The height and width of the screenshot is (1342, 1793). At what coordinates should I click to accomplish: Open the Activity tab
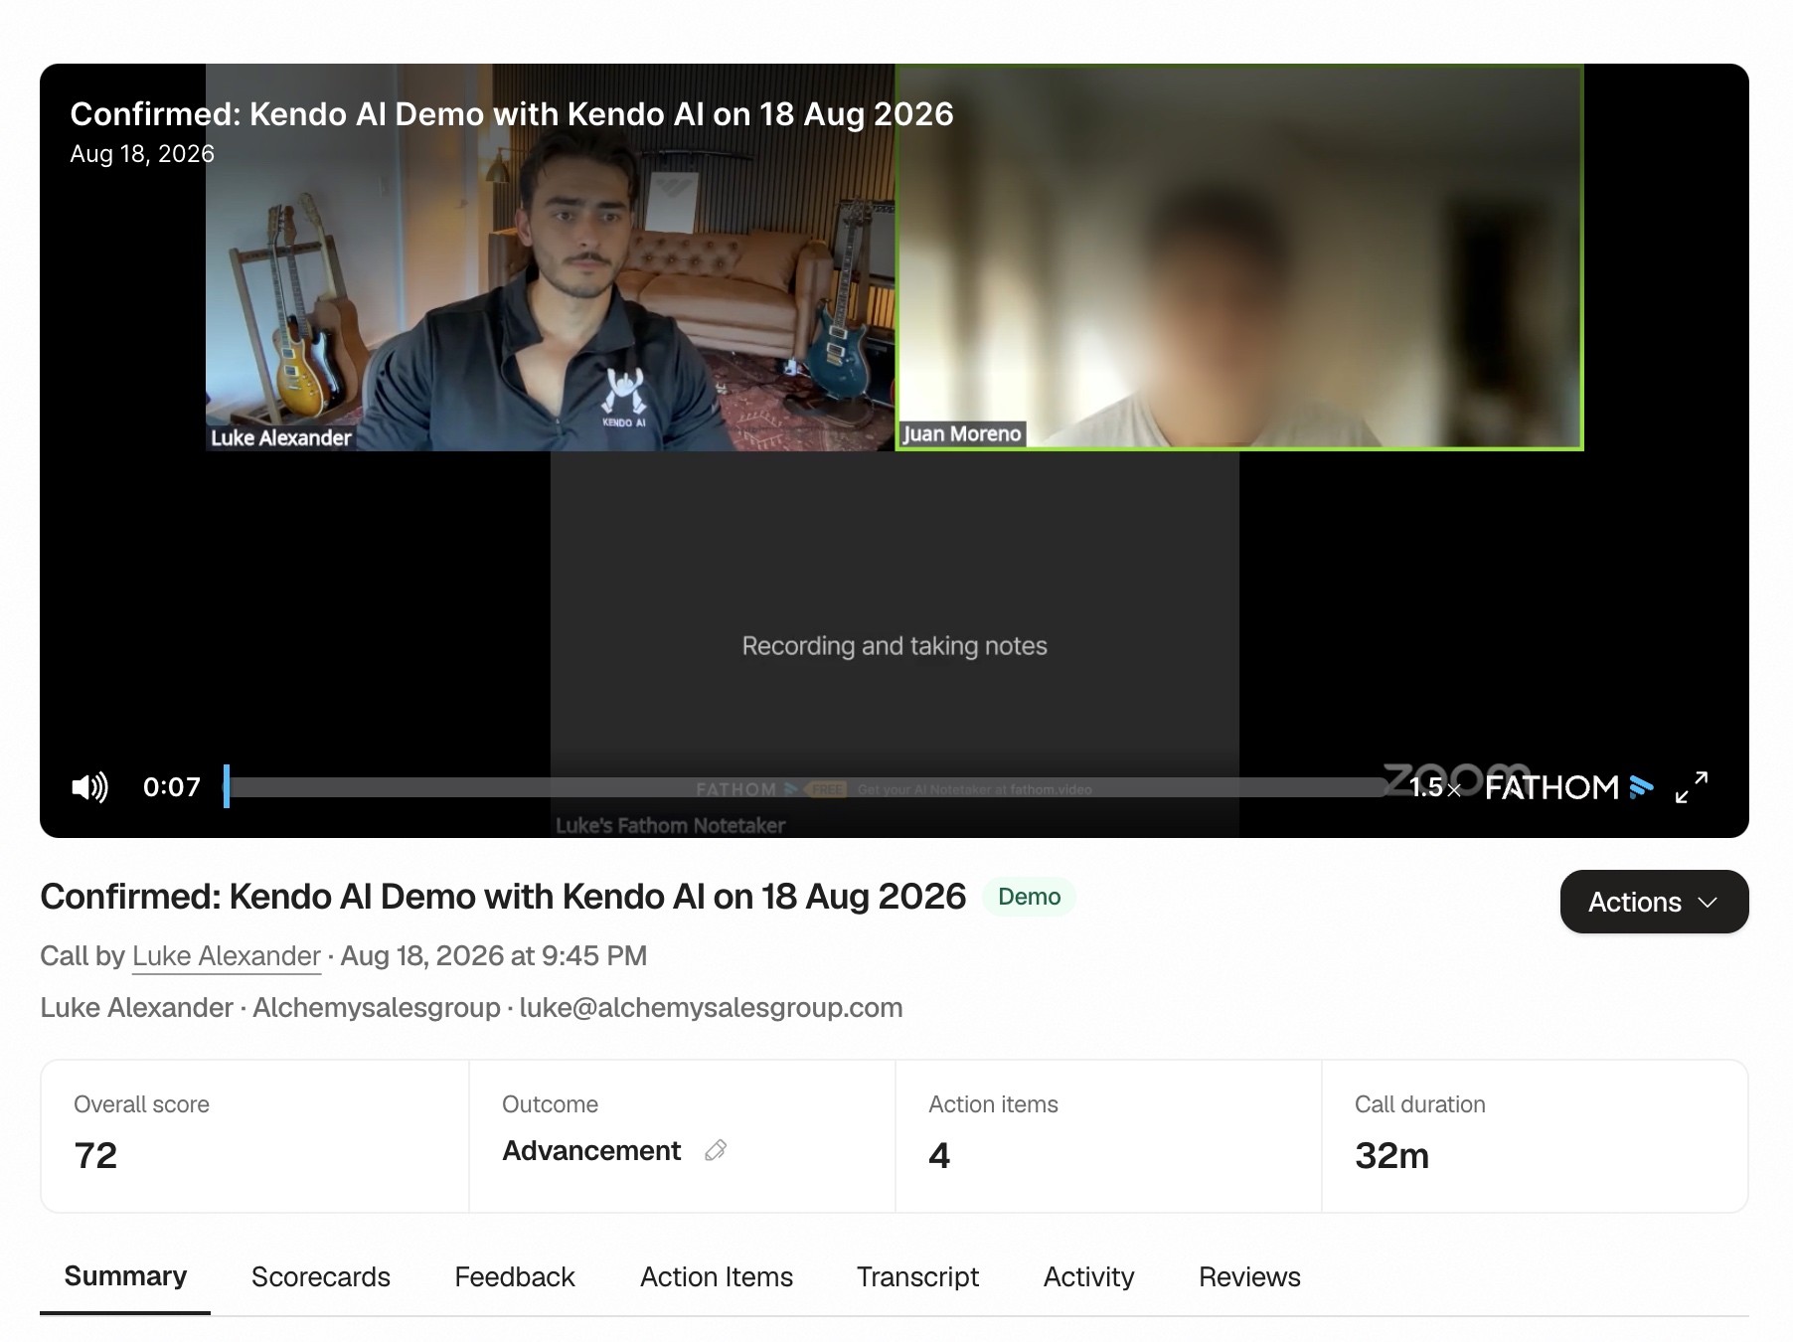1088,1276
